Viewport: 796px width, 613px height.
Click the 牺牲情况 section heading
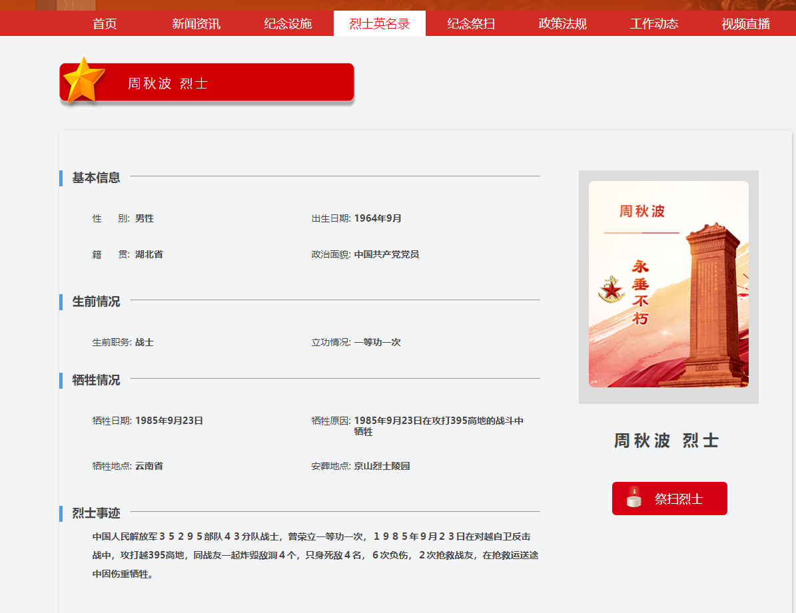pyautogui.click(x=96, y=380)
